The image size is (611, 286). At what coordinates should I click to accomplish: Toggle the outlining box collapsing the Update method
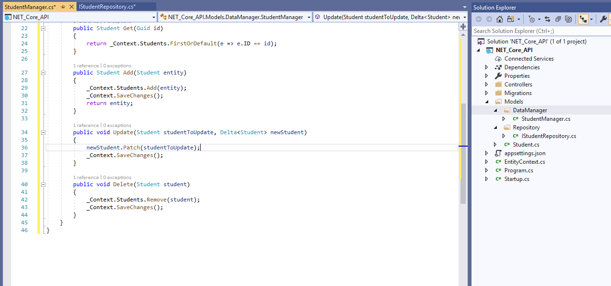pyautogui.click(x=43, y=132)
